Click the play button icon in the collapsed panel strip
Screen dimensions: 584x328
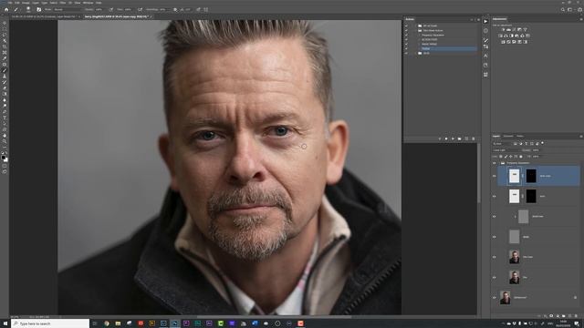485,22
